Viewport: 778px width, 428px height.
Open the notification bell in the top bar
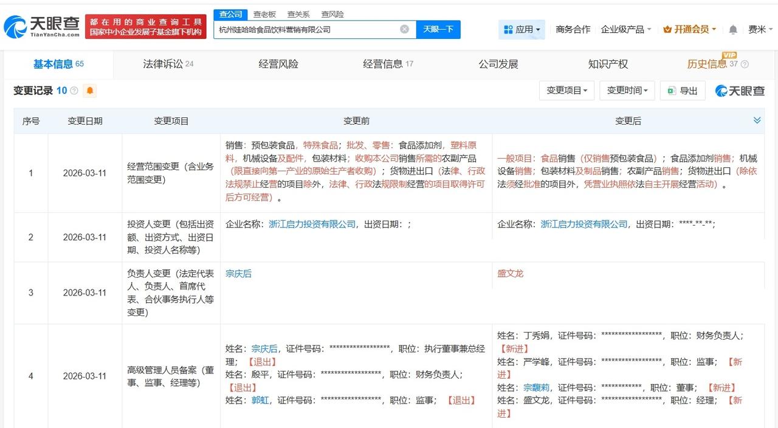[732, 29]
